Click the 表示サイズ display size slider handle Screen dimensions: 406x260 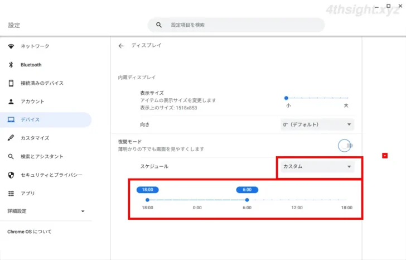click(x=286, y=98)
